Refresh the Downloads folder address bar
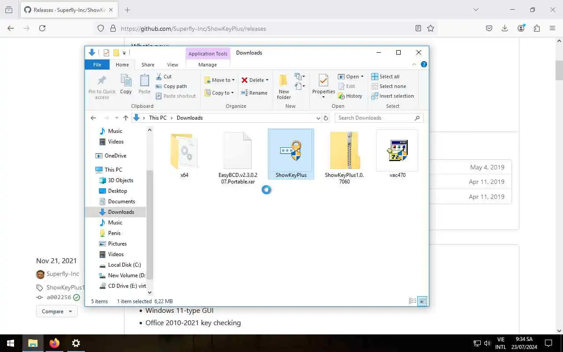 pyautogui.click(x=326, y=118)
